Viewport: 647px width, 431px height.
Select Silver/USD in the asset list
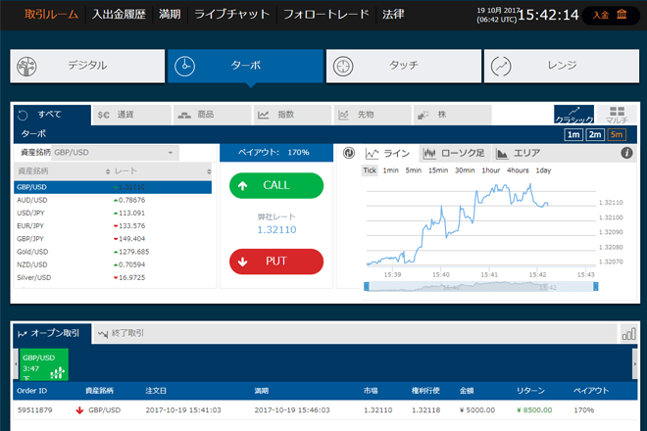pyautogui.click(x=113, y=278)
